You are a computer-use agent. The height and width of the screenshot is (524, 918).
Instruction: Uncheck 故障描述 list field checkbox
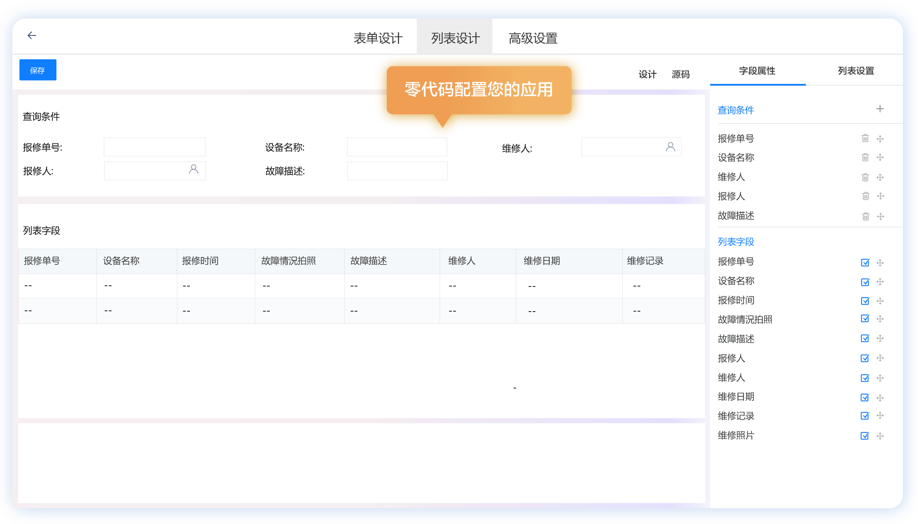pos(865,338)
